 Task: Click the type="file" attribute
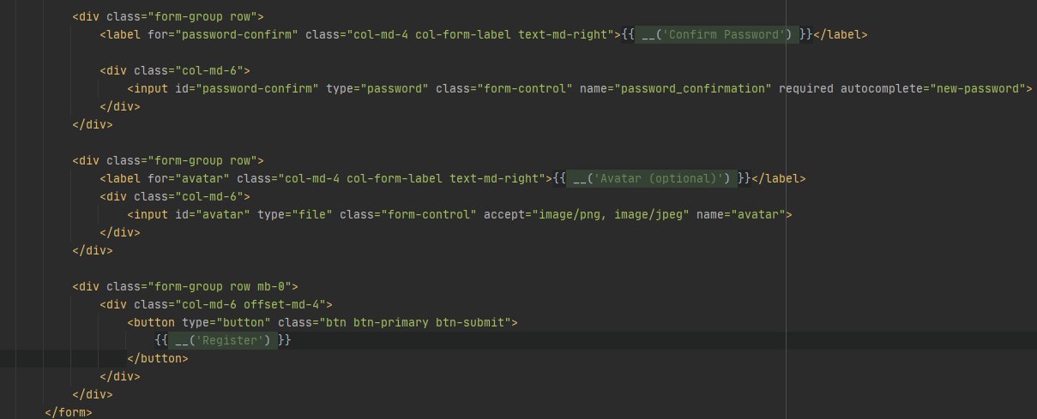pyautogui.click(x=295, y=214)
